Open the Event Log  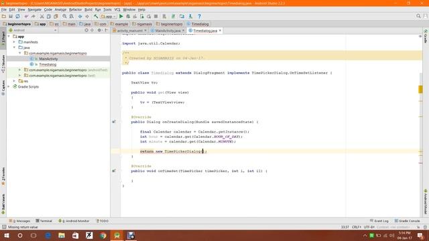pyautogui.click(x=379, y=221)
